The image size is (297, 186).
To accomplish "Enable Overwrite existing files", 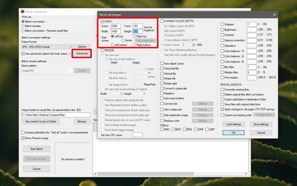I will click(222, 89).
